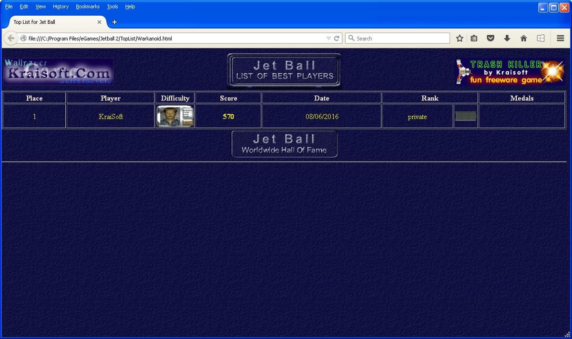Image resolution: width=572 pixels, height=339 pixels.
Task: Select the rank text private
Action: coord(418,117)
